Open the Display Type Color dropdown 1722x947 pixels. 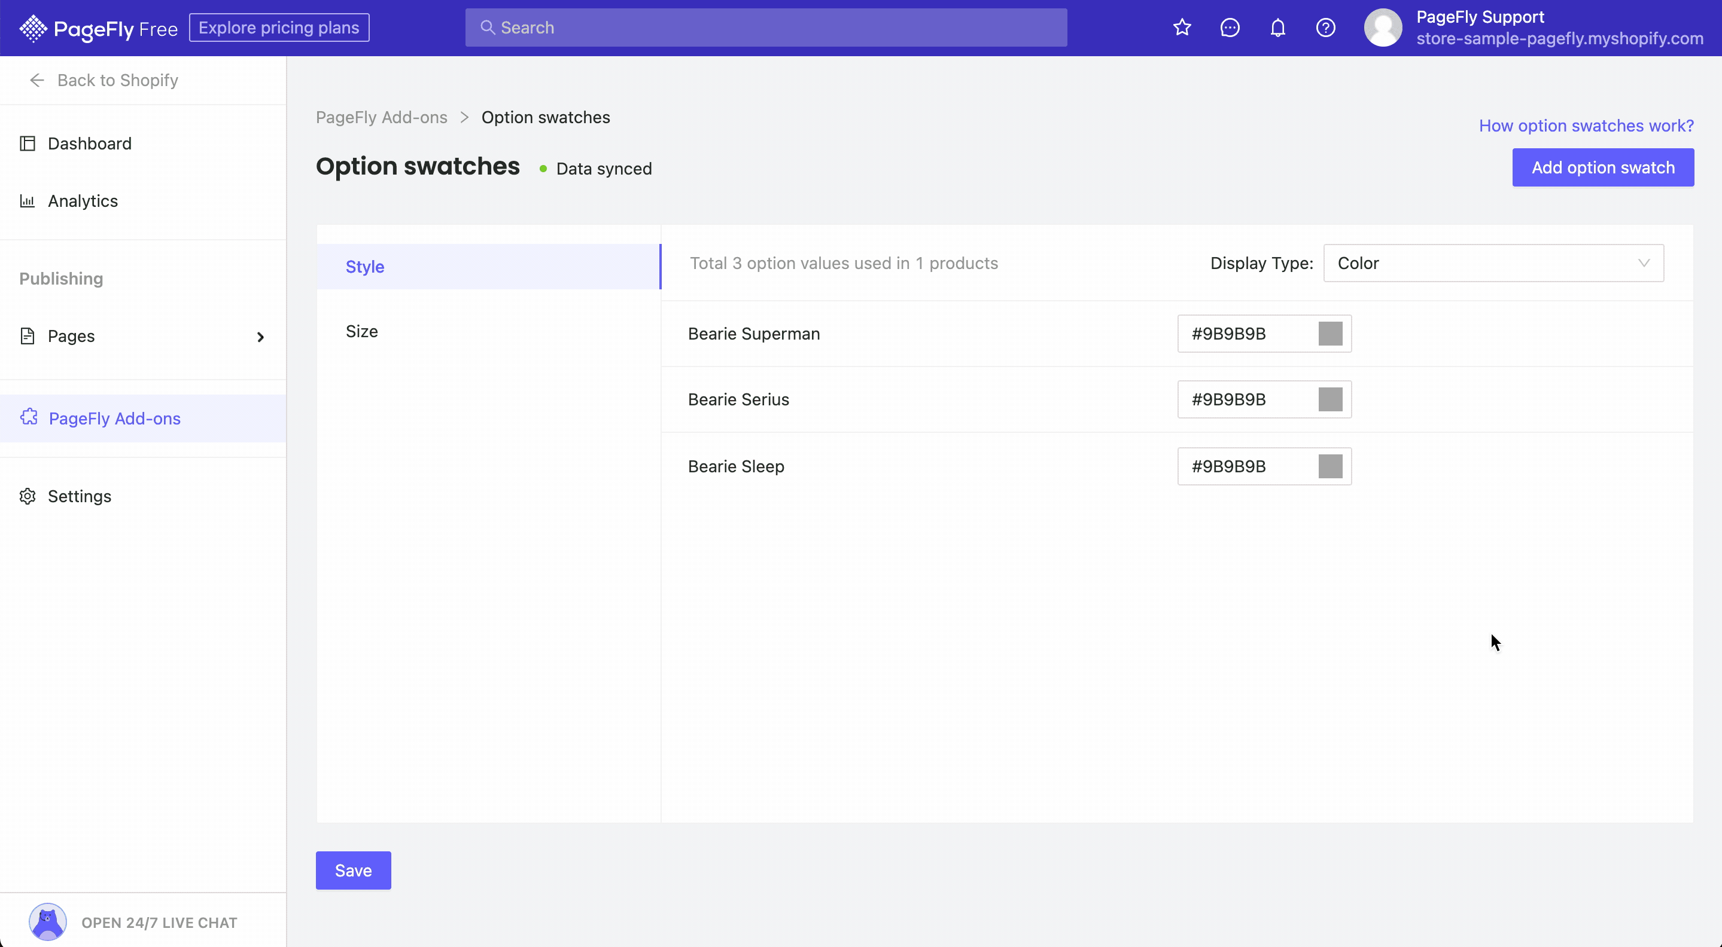coord(1493,263)
